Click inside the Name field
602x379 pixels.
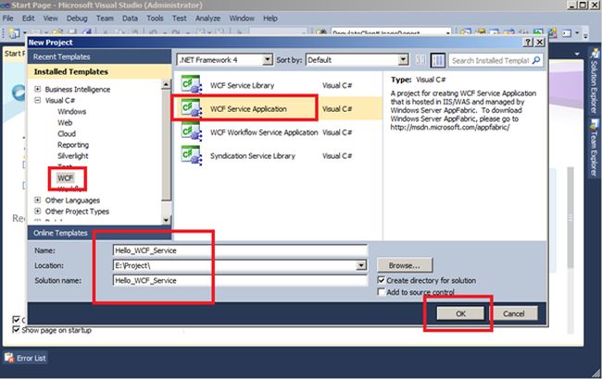coord(240,251)
